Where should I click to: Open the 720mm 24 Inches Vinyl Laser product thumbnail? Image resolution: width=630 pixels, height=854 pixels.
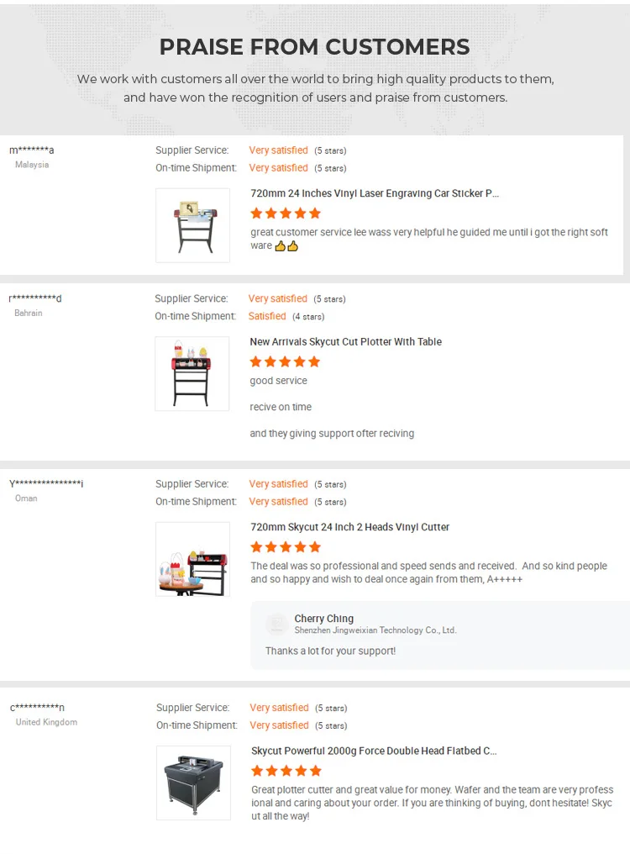pyautogui.click(x=192, y=225)
